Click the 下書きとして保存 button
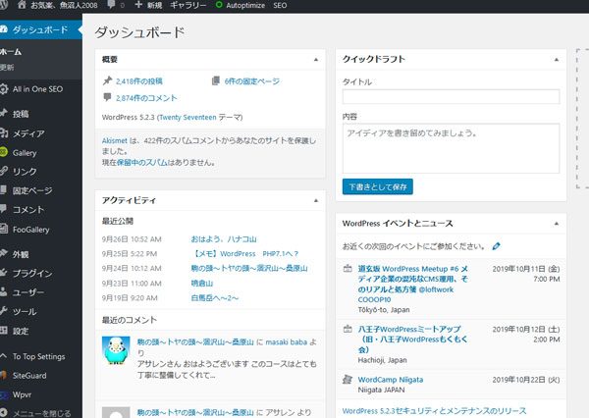The image size is (589, 418). pos(378,186)
